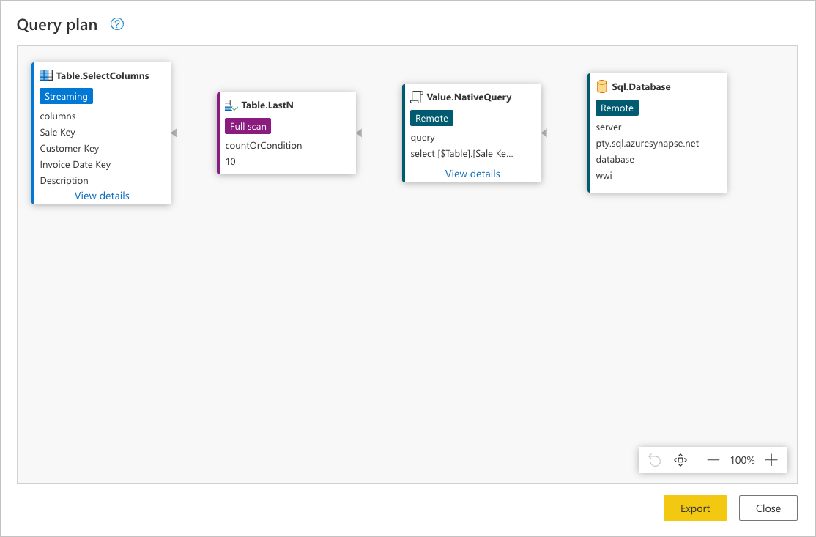Viewport: 816px width, 537px height.
Task: Click the Full scan badge
Action: click(x=248, y=127)
